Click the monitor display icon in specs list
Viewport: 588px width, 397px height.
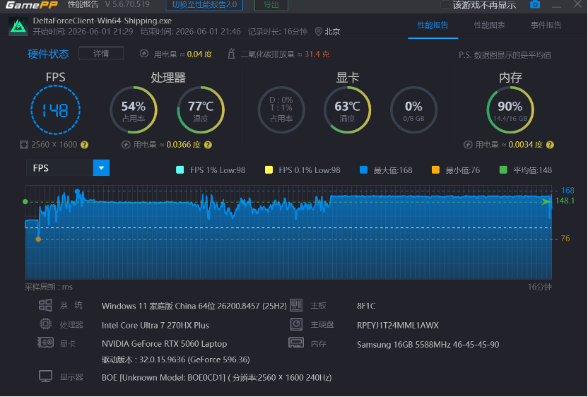46,376
